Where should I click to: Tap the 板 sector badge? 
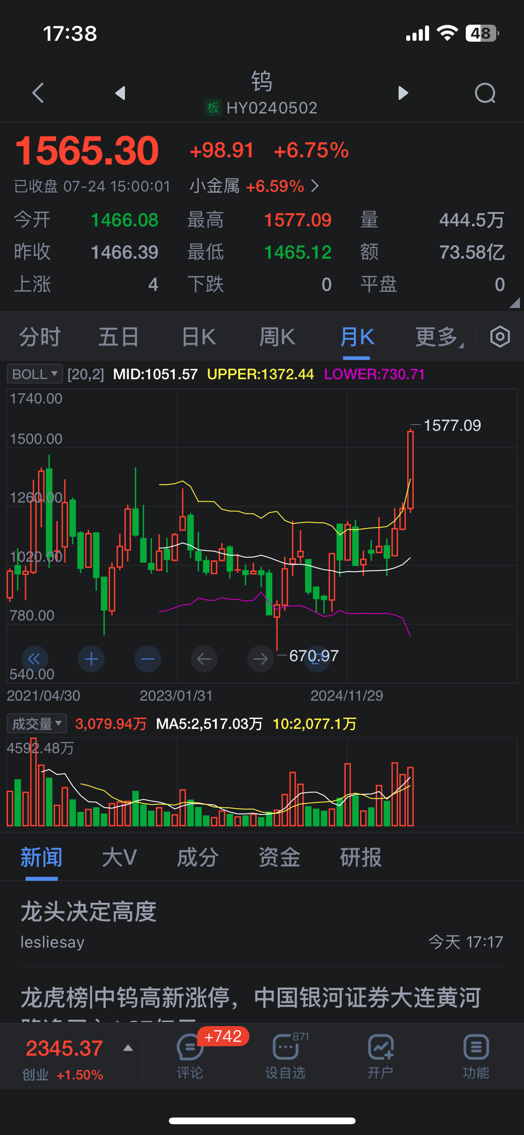coord(213,108)
